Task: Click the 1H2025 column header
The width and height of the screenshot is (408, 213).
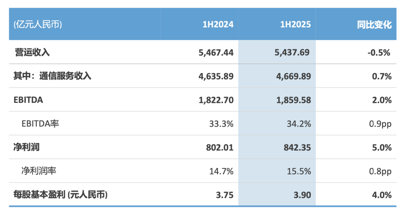Action: (295, 25)
